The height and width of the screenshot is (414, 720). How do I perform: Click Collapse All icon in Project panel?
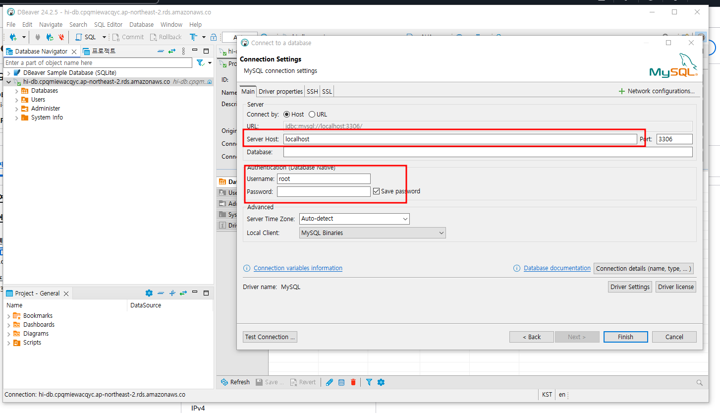[x=161, y=293]
